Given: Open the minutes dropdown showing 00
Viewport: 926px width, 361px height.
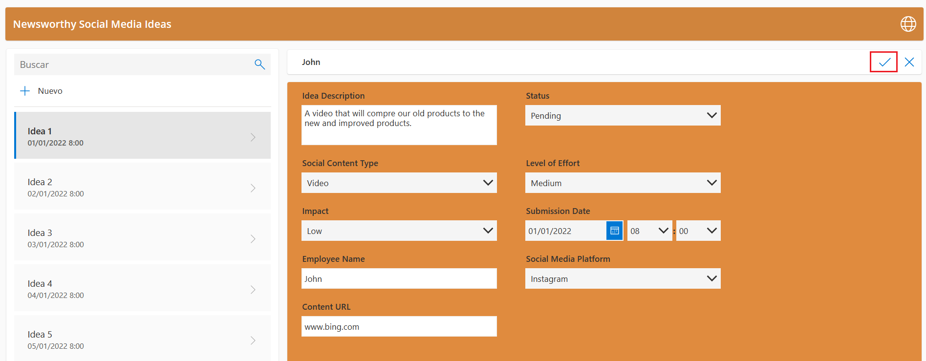Looking at the screenshot, I should [x=698, y=231].
